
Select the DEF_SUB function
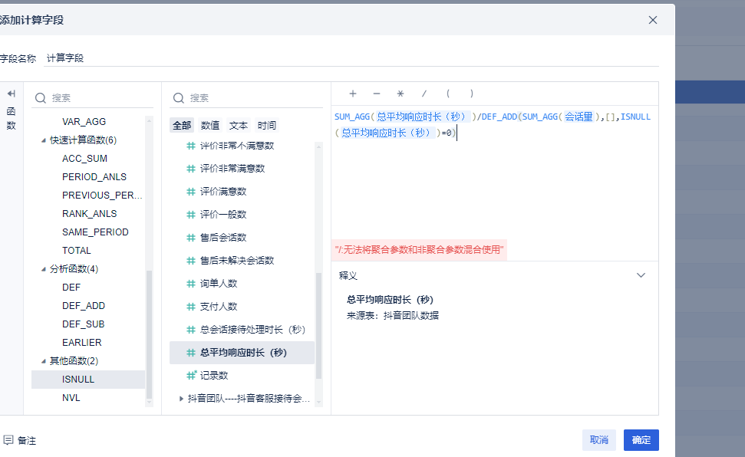point(83,324)
